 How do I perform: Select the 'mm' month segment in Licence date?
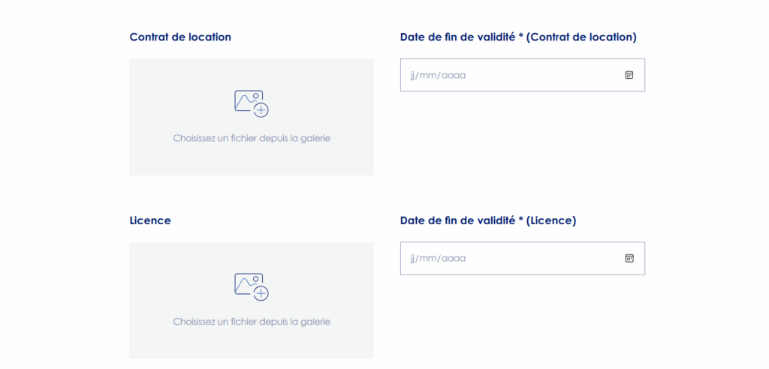pos(428,258)
